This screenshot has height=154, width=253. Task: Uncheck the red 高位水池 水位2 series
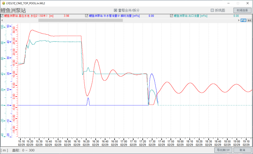[x=2, y=16]
